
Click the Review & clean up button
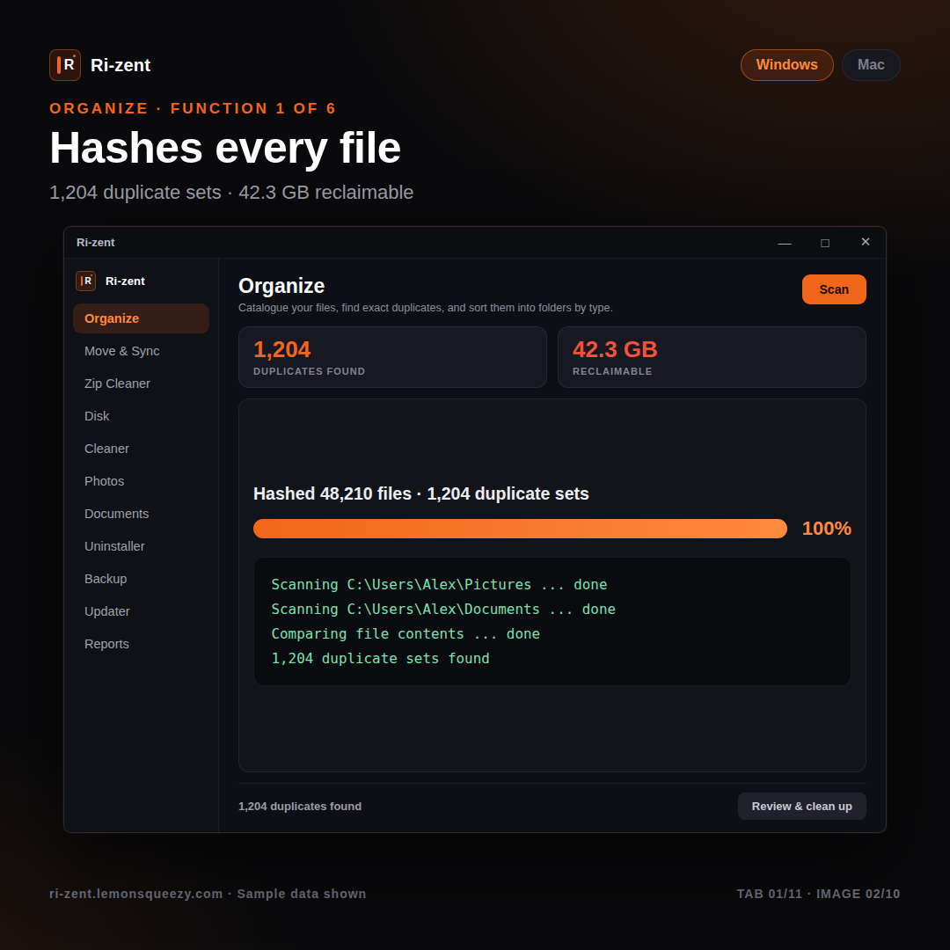(801, 807)
